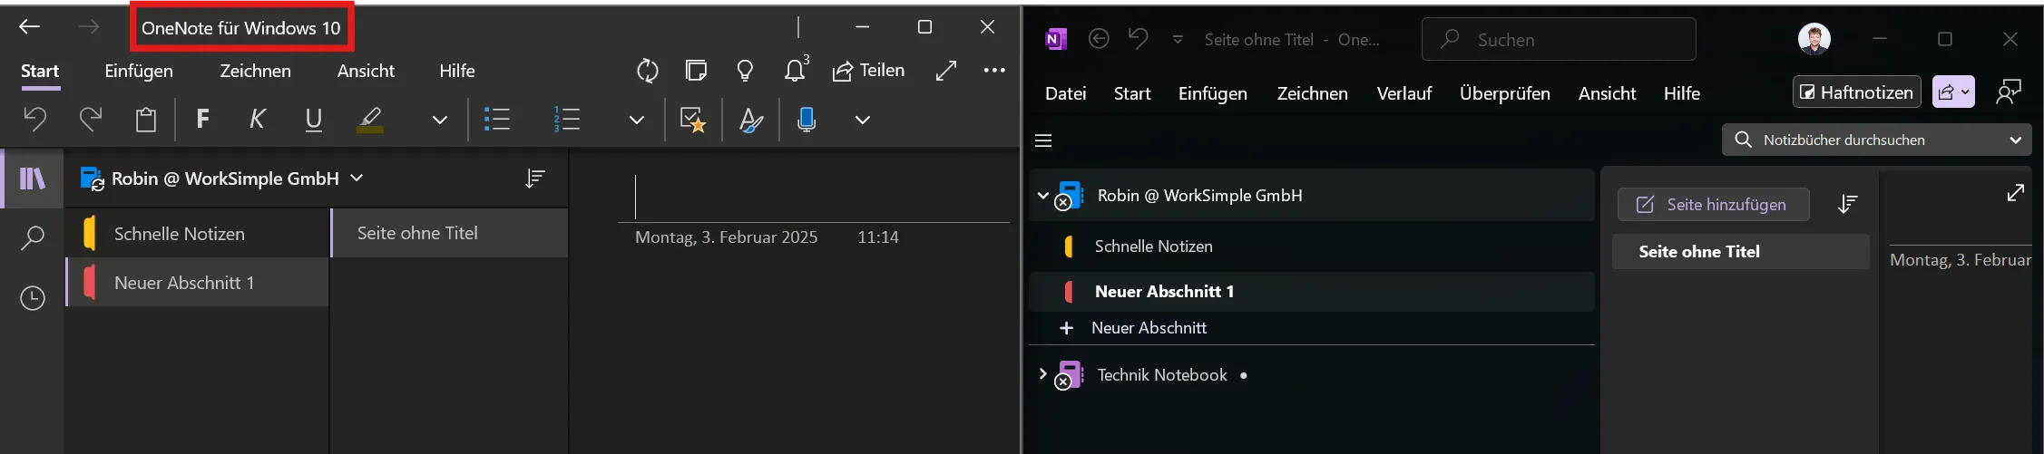The width and height of the screenshot is (2044, 454).
Task: Toggle the hamburger navigation menu
Action: 1043,140
